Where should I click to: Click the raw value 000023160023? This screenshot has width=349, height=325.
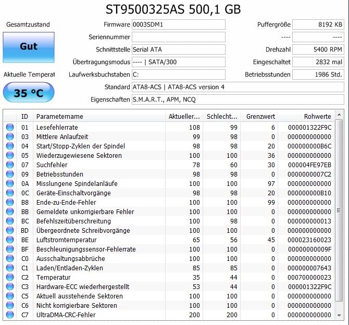(309, 240)
